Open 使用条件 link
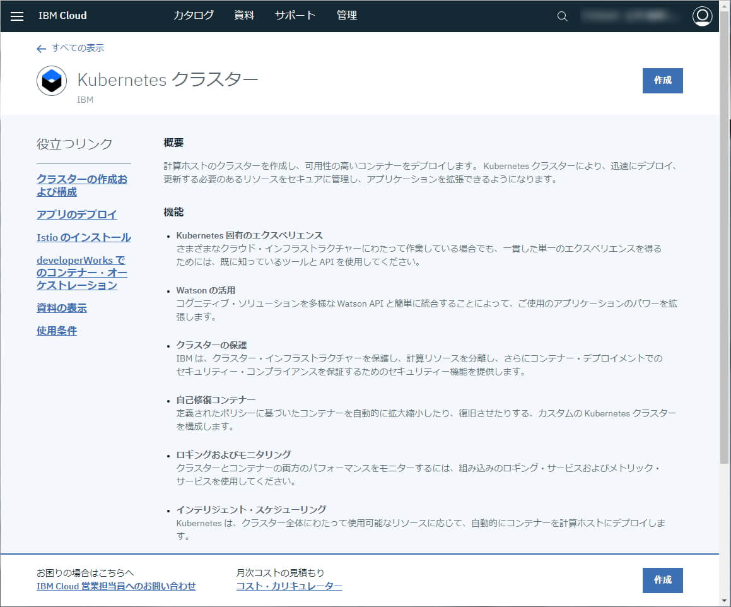 click(x=57, y=331)
